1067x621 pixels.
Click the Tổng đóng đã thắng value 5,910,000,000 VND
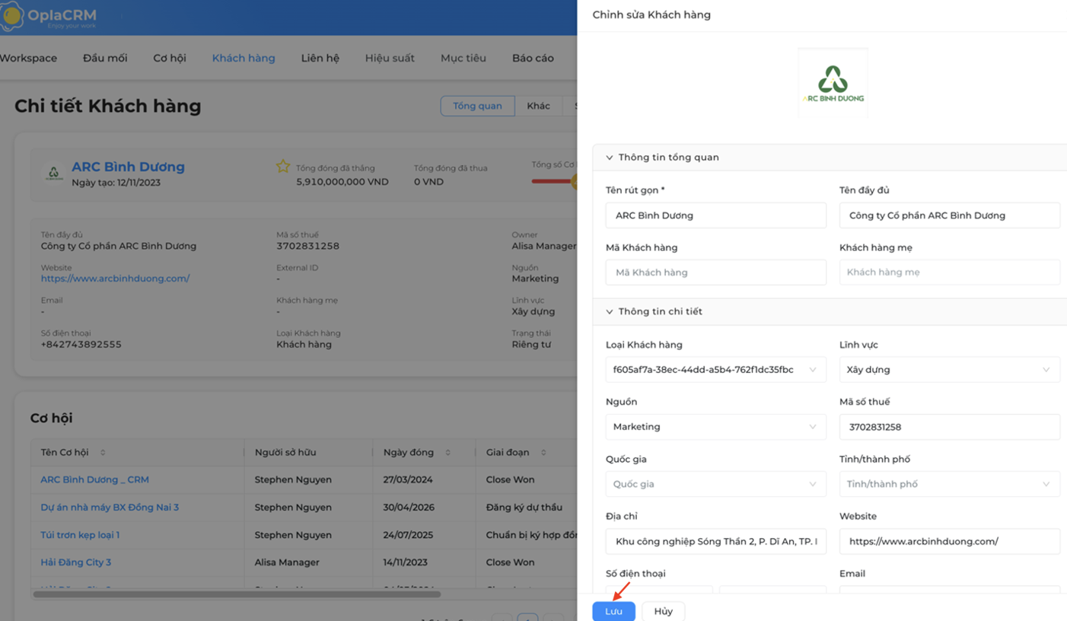[342, 182]
